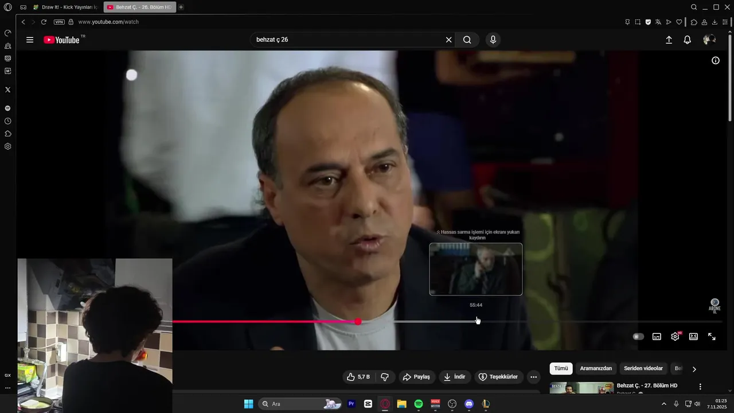This screenshot has width=734, height=413.
Task: Toggle subtitles in the video player
Action: 657,337
